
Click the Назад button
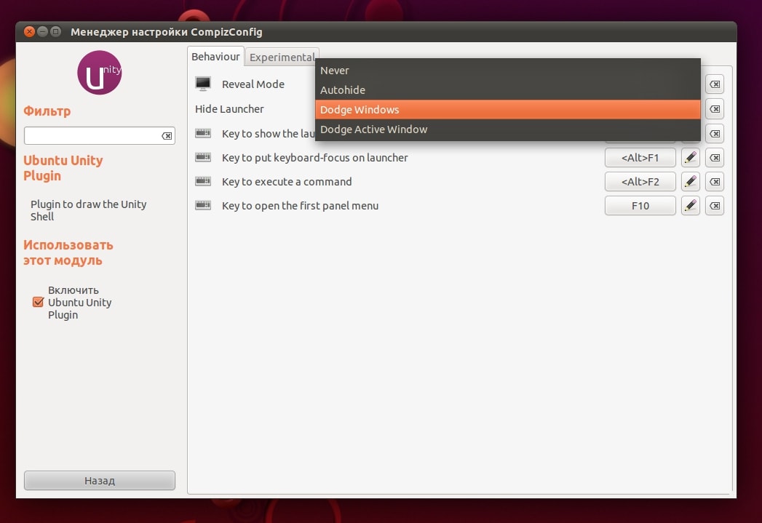(100, 481)
